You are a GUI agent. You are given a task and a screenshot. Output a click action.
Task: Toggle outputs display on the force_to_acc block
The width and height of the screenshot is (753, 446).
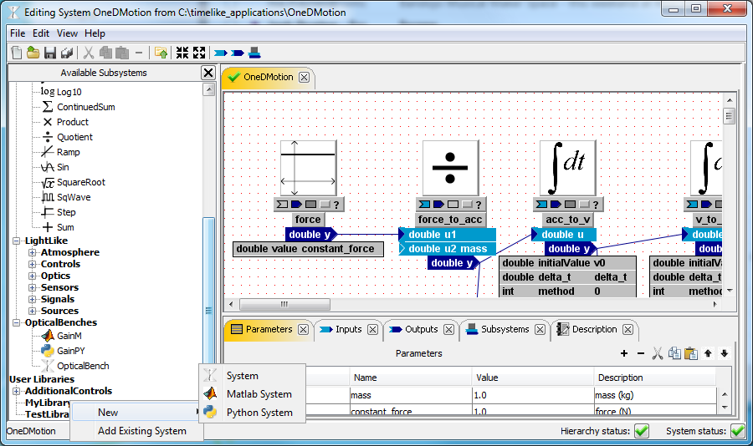pos(438,205)
